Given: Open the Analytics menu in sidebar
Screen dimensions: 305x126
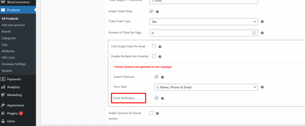Looking at the screenshot, I should (13, 87).
